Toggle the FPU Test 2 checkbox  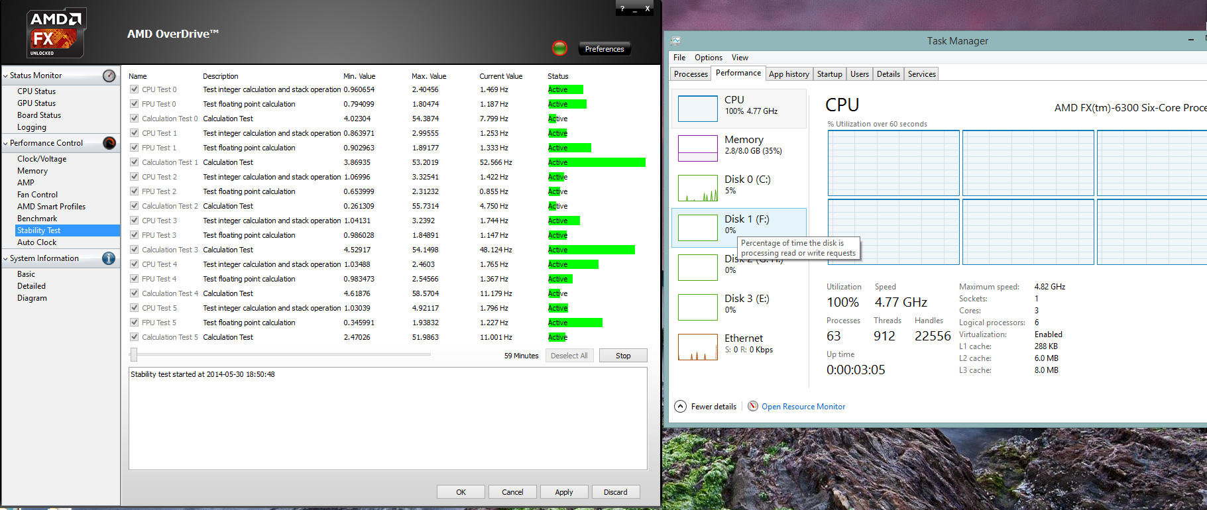[x=134, y=191]
